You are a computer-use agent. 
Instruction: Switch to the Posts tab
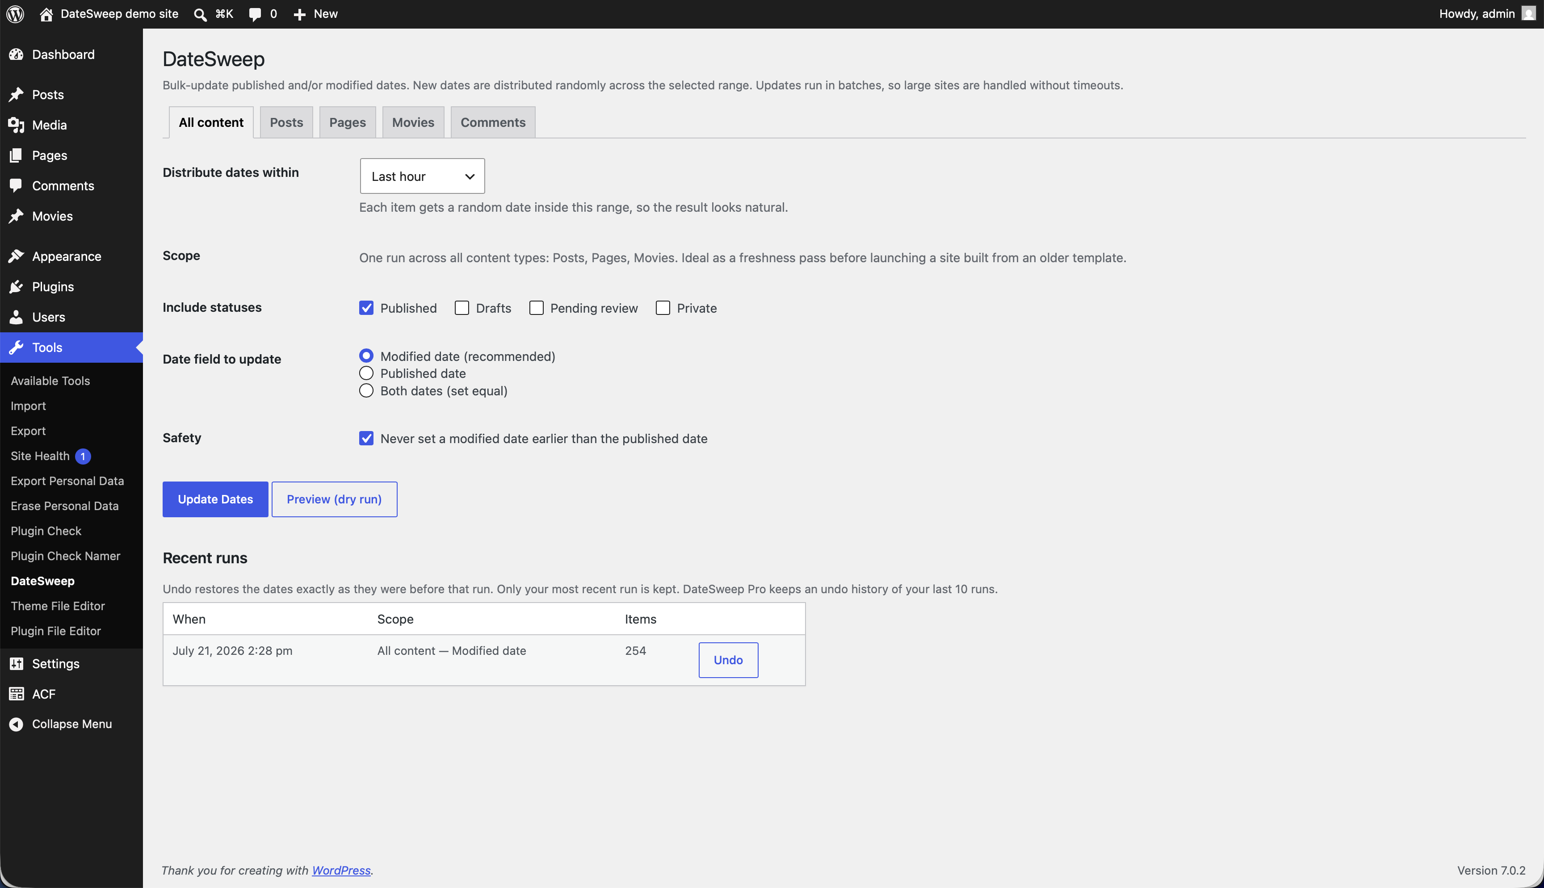pyautogui.click(x=286, y=122)
